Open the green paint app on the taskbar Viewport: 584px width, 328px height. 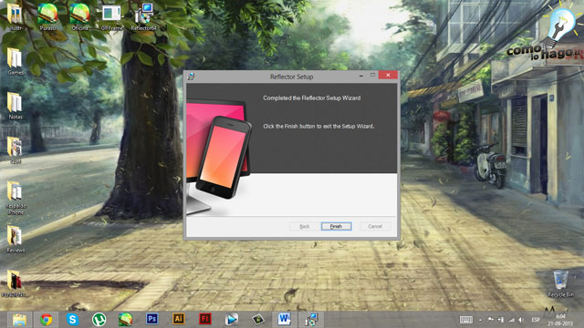pos(126,320)
